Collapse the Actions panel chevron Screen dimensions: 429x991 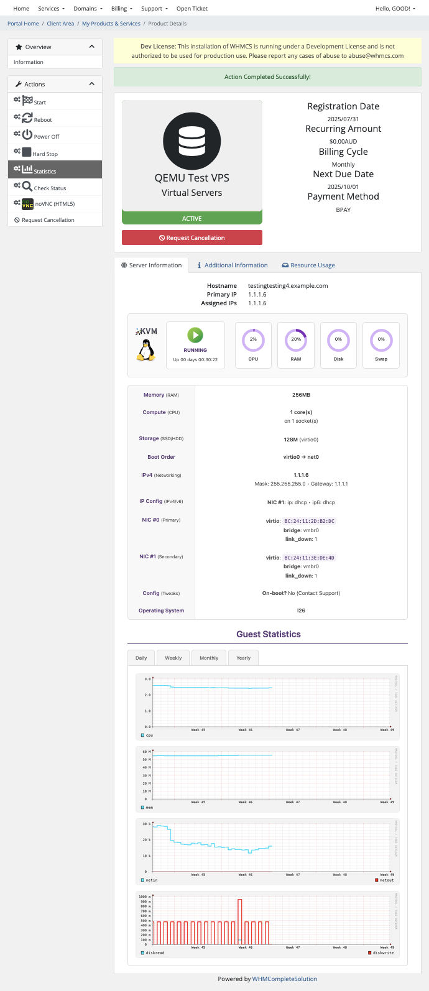tap(92, 84)
